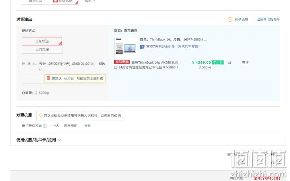This screenshot has width=290, height=181.
Task: Click the 总重量 2.500kg text
Action: point(35,93)
